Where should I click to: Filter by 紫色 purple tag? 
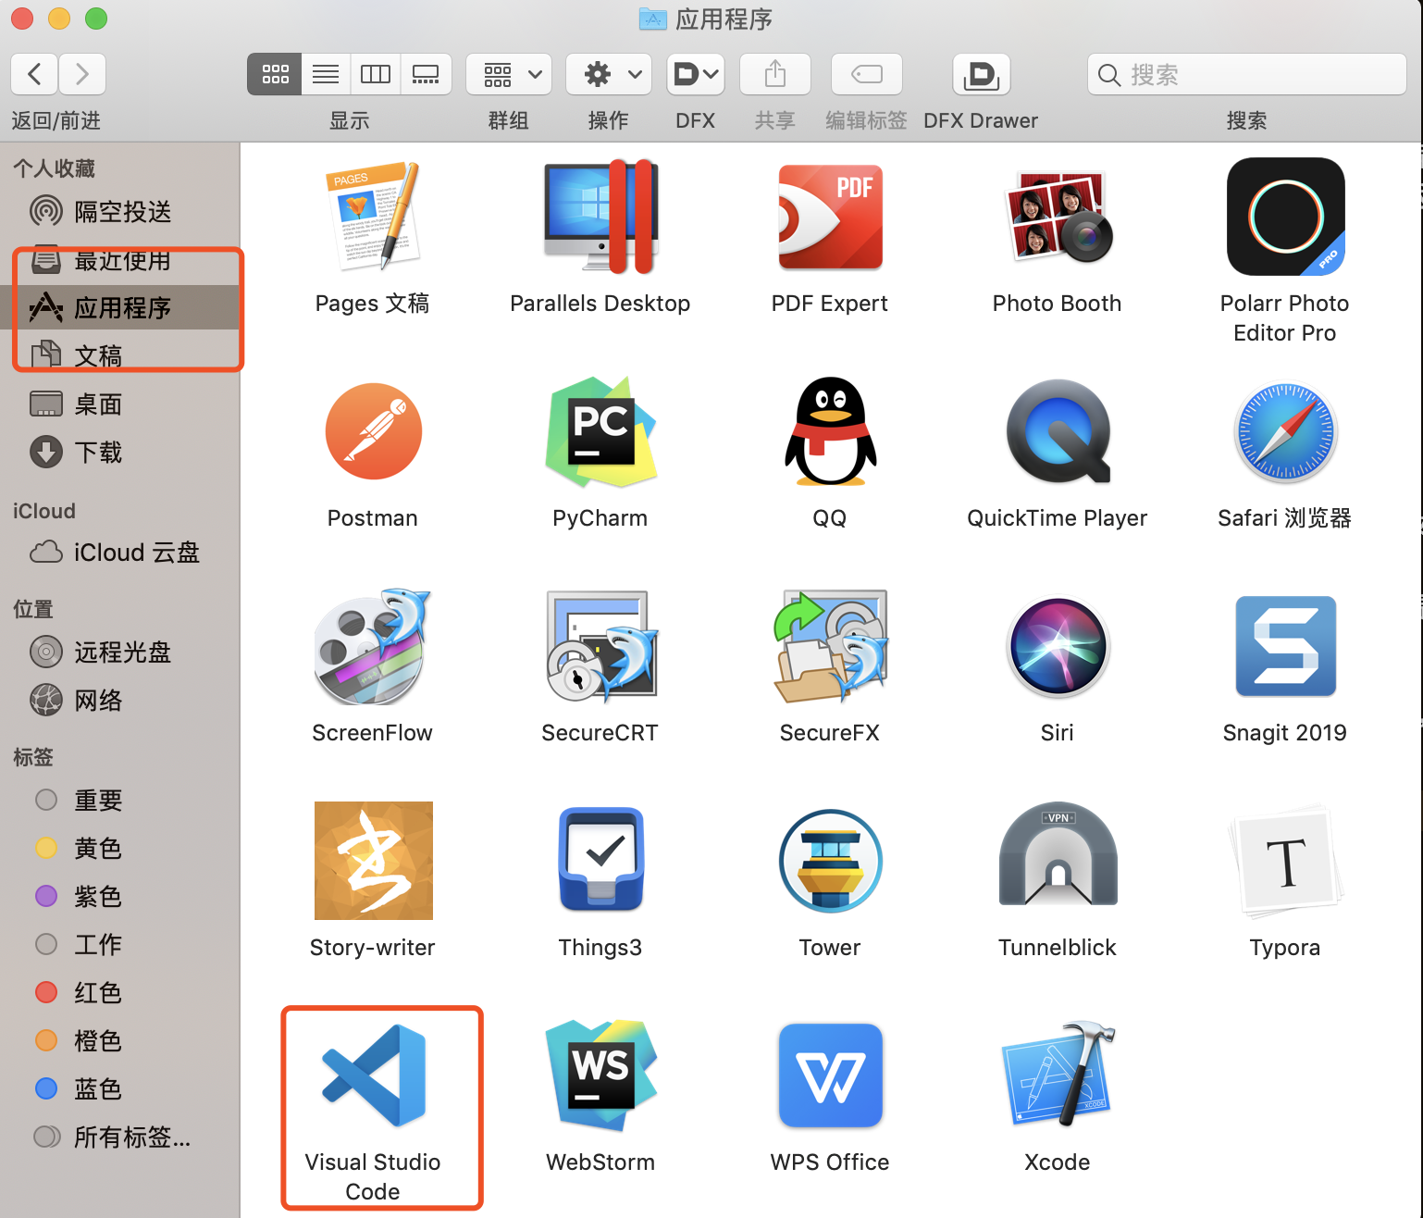click(x=120, y=896)
